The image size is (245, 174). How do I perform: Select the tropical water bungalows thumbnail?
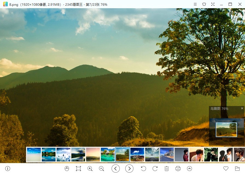pos(108,155)
